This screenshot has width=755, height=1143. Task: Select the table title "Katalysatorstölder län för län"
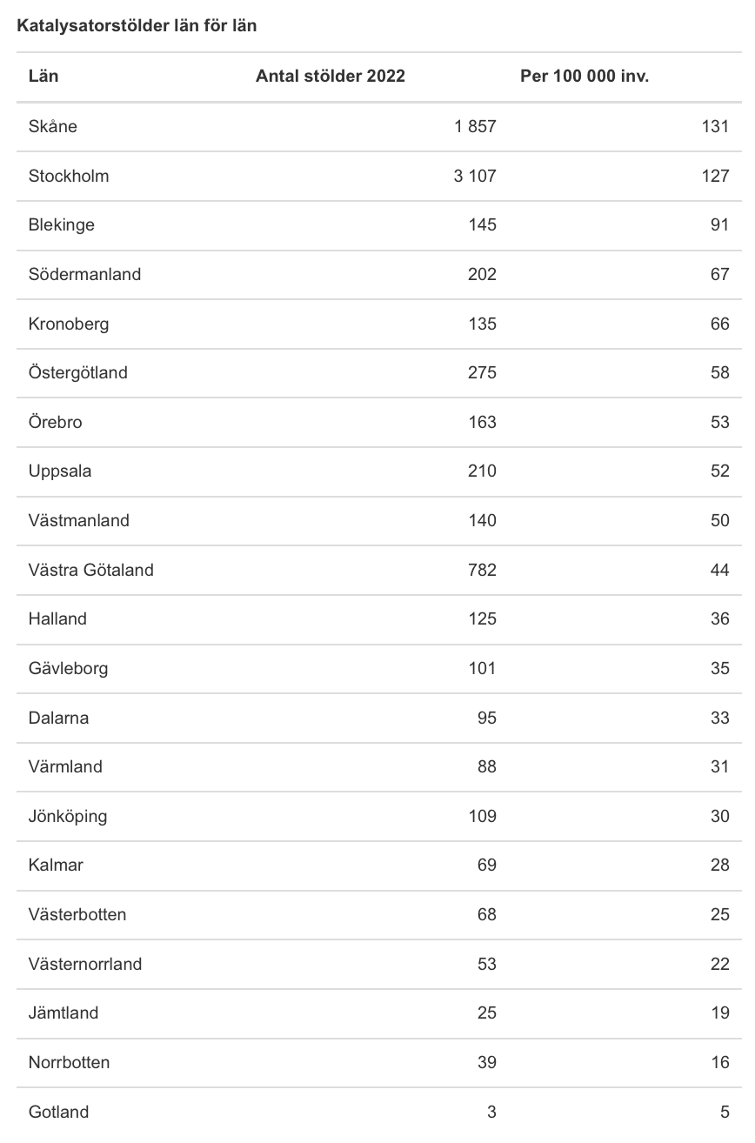(x=137, y=26)
